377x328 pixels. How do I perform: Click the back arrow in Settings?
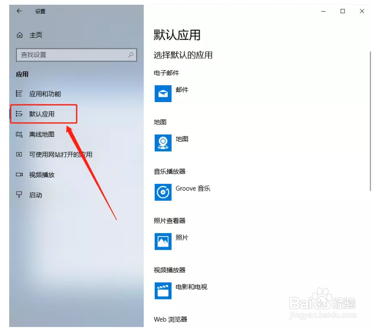click(19, 11)
